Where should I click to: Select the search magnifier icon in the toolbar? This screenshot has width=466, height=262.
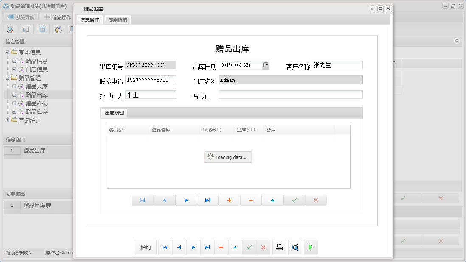point(10,29)
